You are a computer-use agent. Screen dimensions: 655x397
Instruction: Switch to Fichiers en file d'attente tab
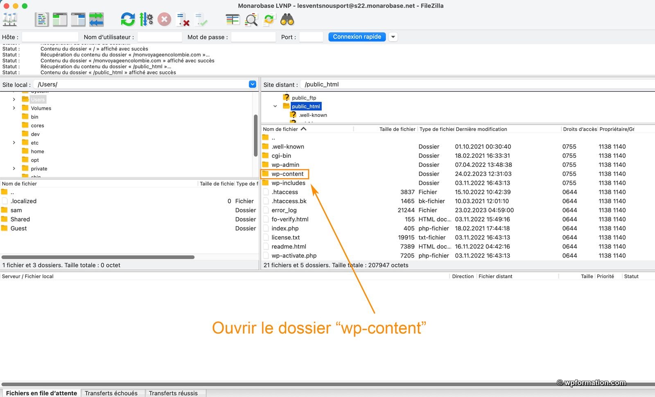(41, 393)
